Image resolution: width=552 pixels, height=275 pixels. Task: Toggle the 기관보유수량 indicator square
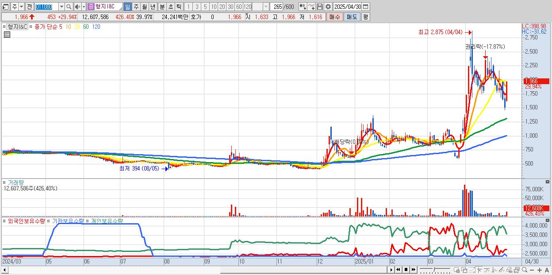49,221
